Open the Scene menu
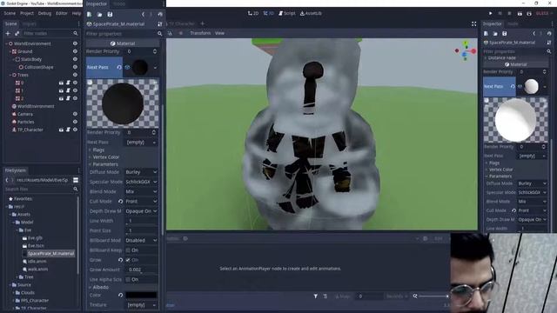This screenshot has height=313, width=557. click(x=10, y=13)
